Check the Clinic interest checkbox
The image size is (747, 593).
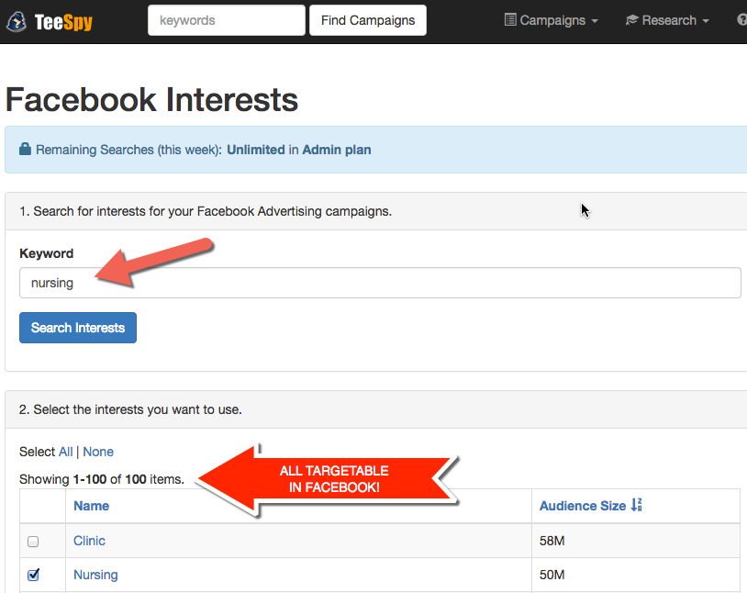[33, 542]
